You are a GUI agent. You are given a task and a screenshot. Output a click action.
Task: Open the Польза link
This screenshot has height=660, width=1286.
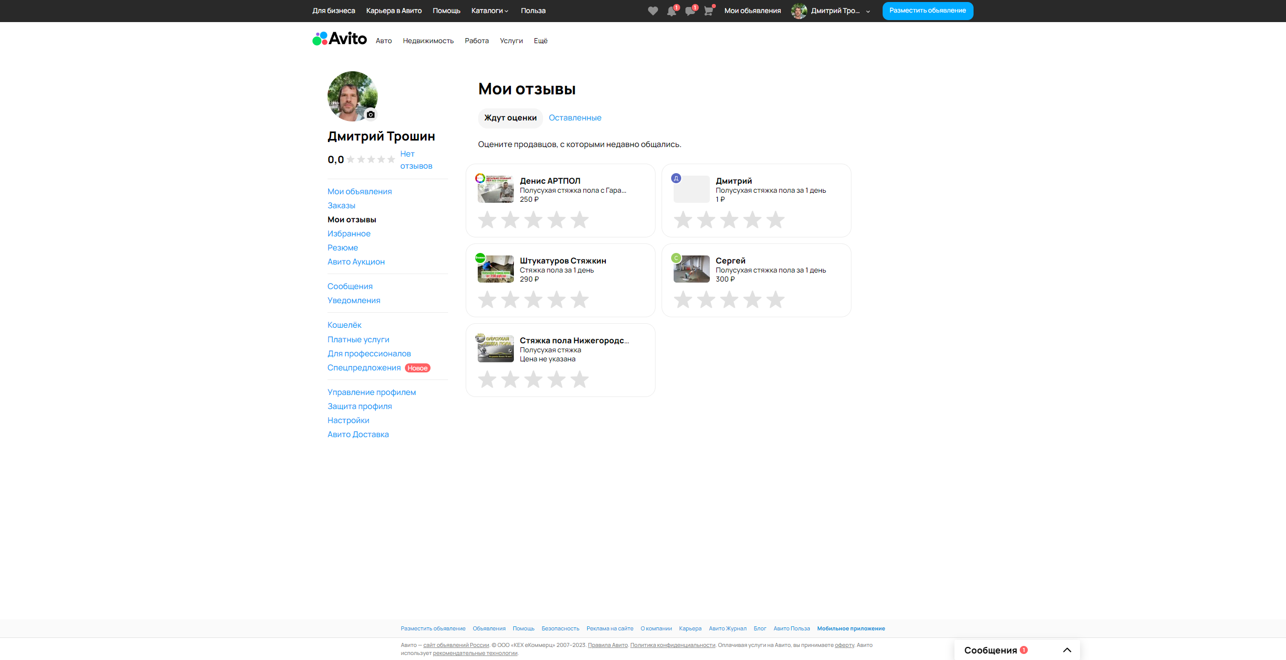point(533,11)
